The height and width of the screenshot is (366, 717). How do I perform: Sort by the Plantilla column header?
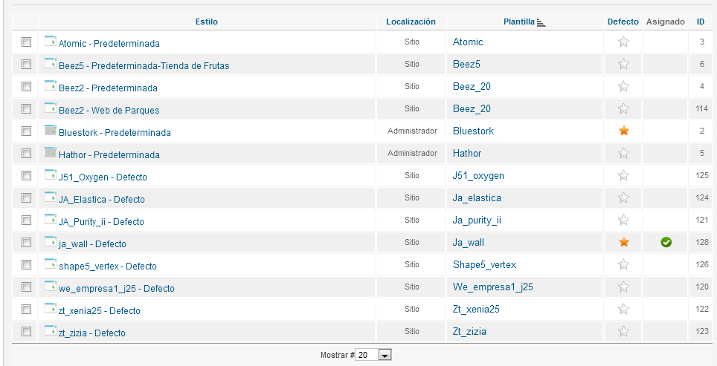point(519,22)
